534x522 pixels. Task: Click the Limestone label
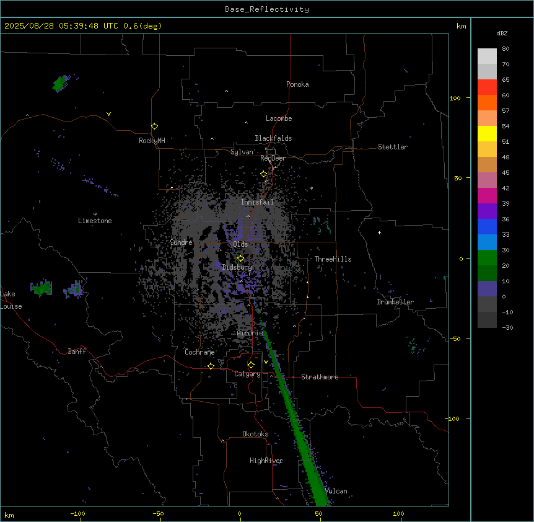(95, 221)
